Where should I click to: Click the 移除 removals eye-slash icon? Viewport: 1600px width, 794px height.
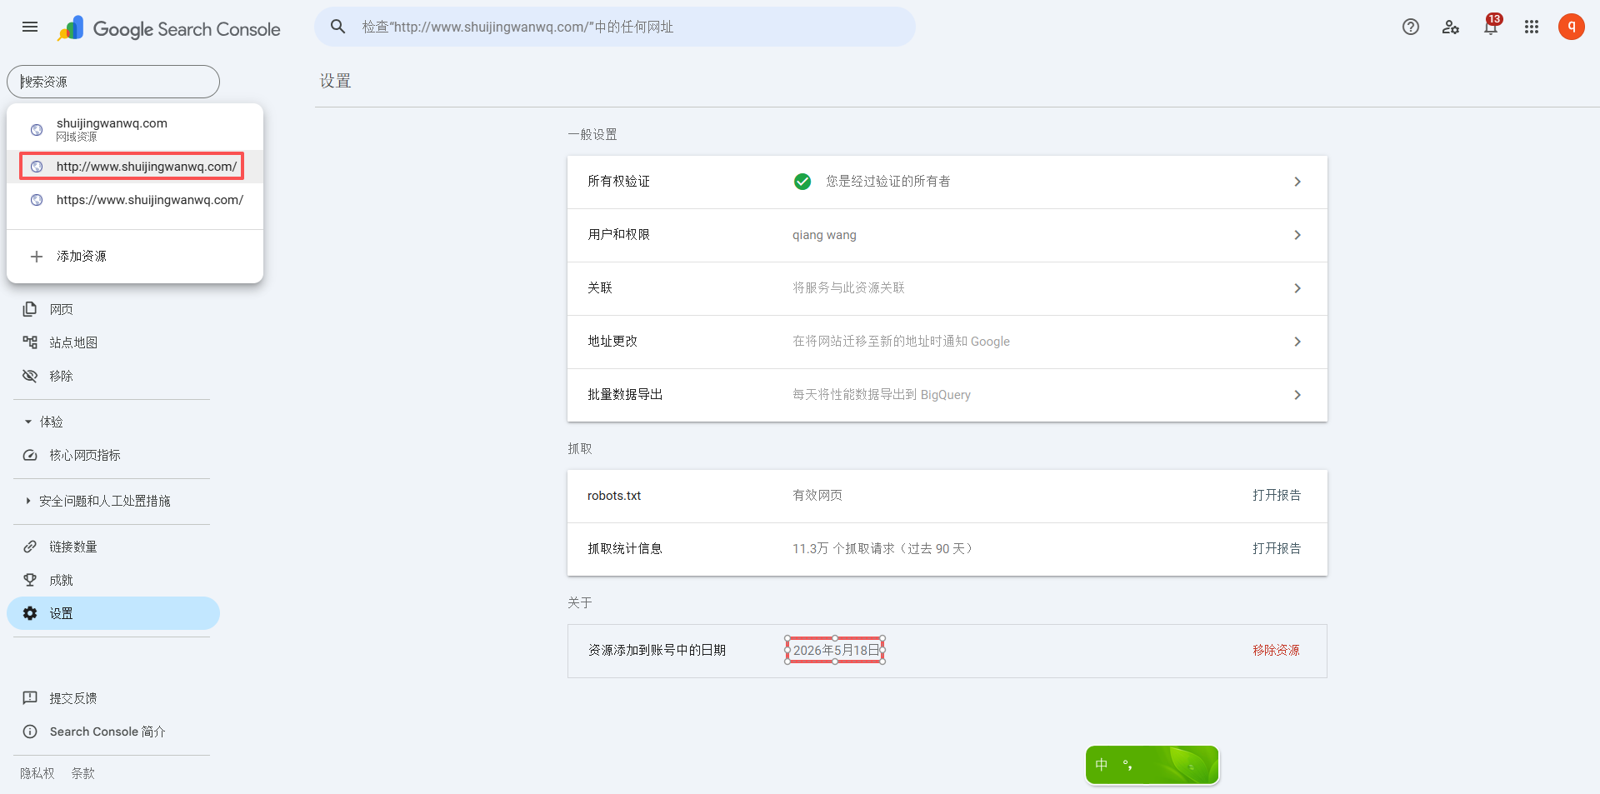click(x=30, y=376)
